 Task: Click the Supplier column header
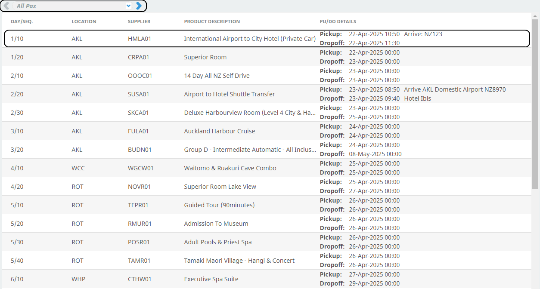(x=139, y=22)
